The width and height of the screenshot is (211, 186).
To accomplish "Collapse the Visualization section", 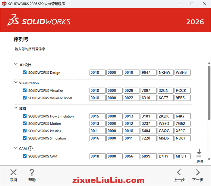I will (16, 82).
